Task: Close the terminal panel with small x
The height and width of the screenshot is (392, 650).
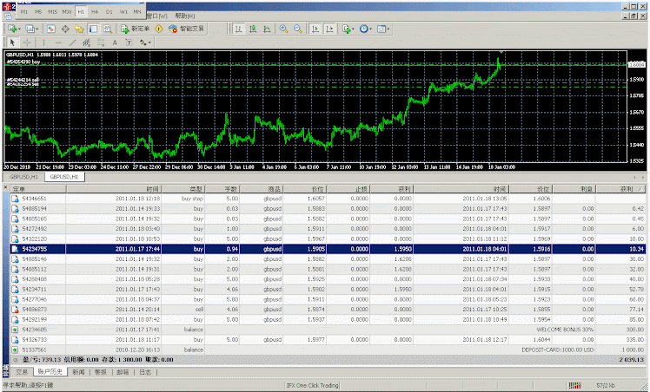Action: click(x=5, y=187)
